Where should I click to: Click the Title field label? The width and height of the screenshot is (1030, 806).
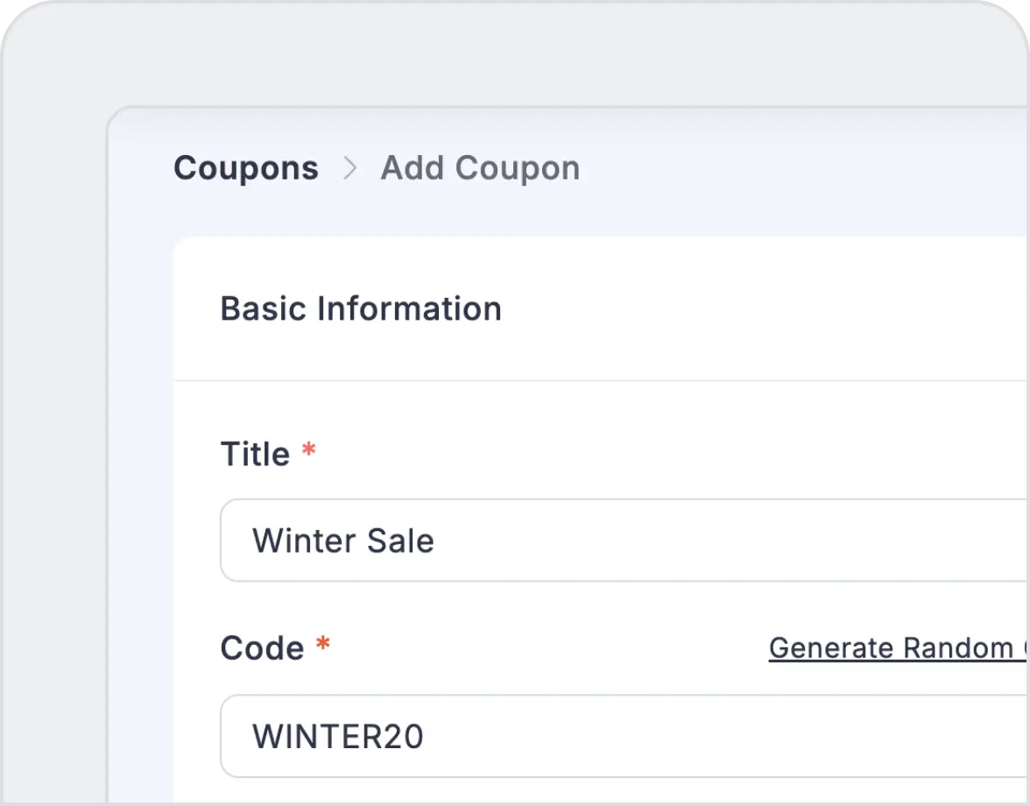[x=255, y=455]
